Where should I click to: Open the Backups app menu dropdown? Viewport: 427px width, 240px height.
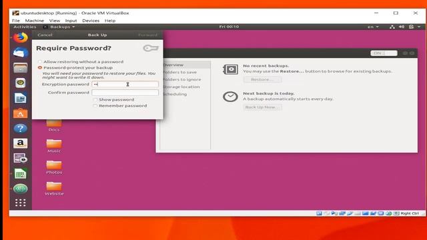tap(59, 27)
